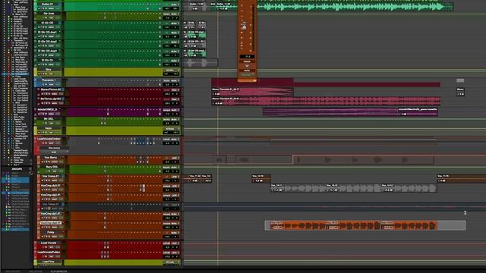The width and height of the screenshot is (486, 273).
Task: Click the auto button in floating fader window
Action: [x=248, y=71]
